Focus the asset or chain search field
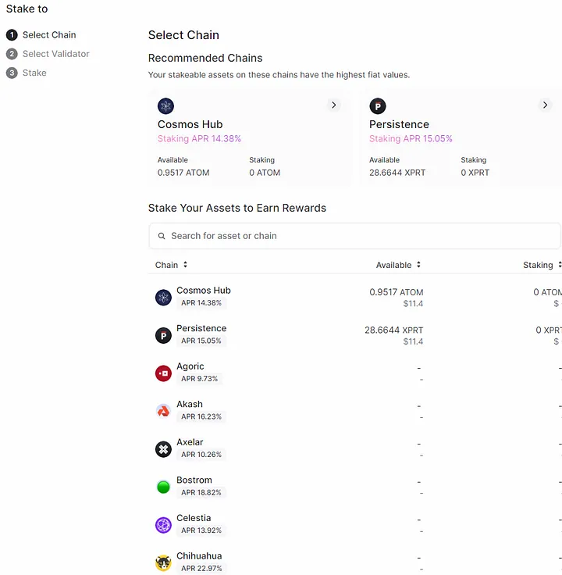 [x=354, y=236]
